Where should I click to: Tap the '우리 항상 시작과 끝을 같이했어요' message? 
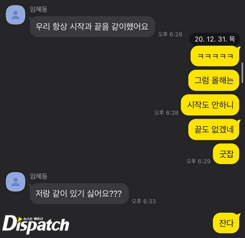(92, 27)
